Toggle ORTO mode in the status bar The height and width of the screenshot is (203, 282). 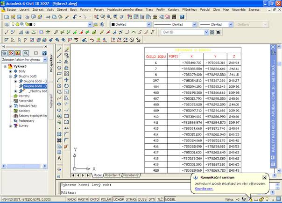click(94, 199)
